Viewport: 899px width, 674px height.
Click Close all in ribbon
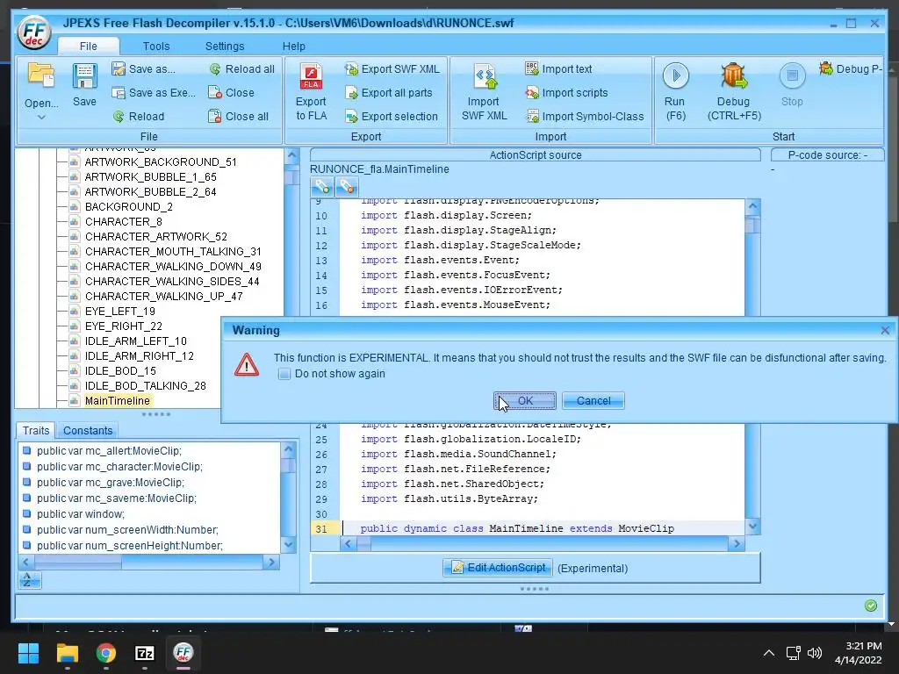239,117
